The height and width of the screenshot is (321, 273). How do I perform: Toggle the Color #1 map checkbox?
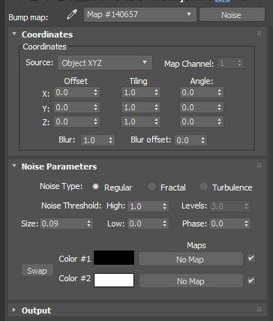point(251,258)
